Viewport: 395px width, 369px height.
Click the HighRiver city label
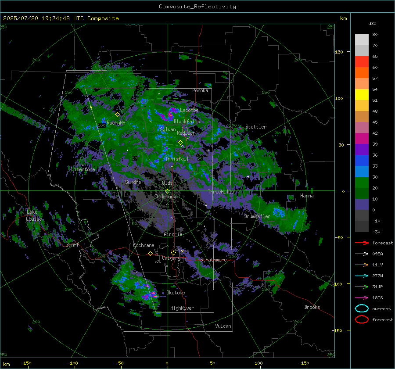(x=182, y=308)
